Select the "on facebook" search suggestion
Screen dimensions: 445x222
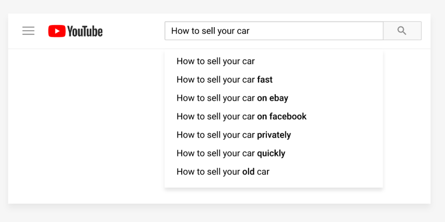pos(241,116)
